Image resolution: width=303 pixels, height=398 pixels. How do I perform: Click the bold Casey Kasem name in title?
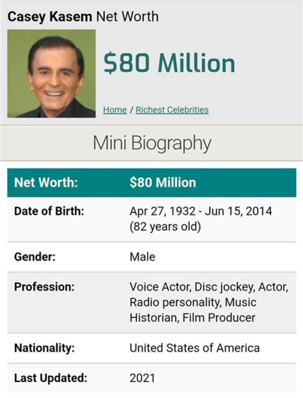[x=50, y=16]
